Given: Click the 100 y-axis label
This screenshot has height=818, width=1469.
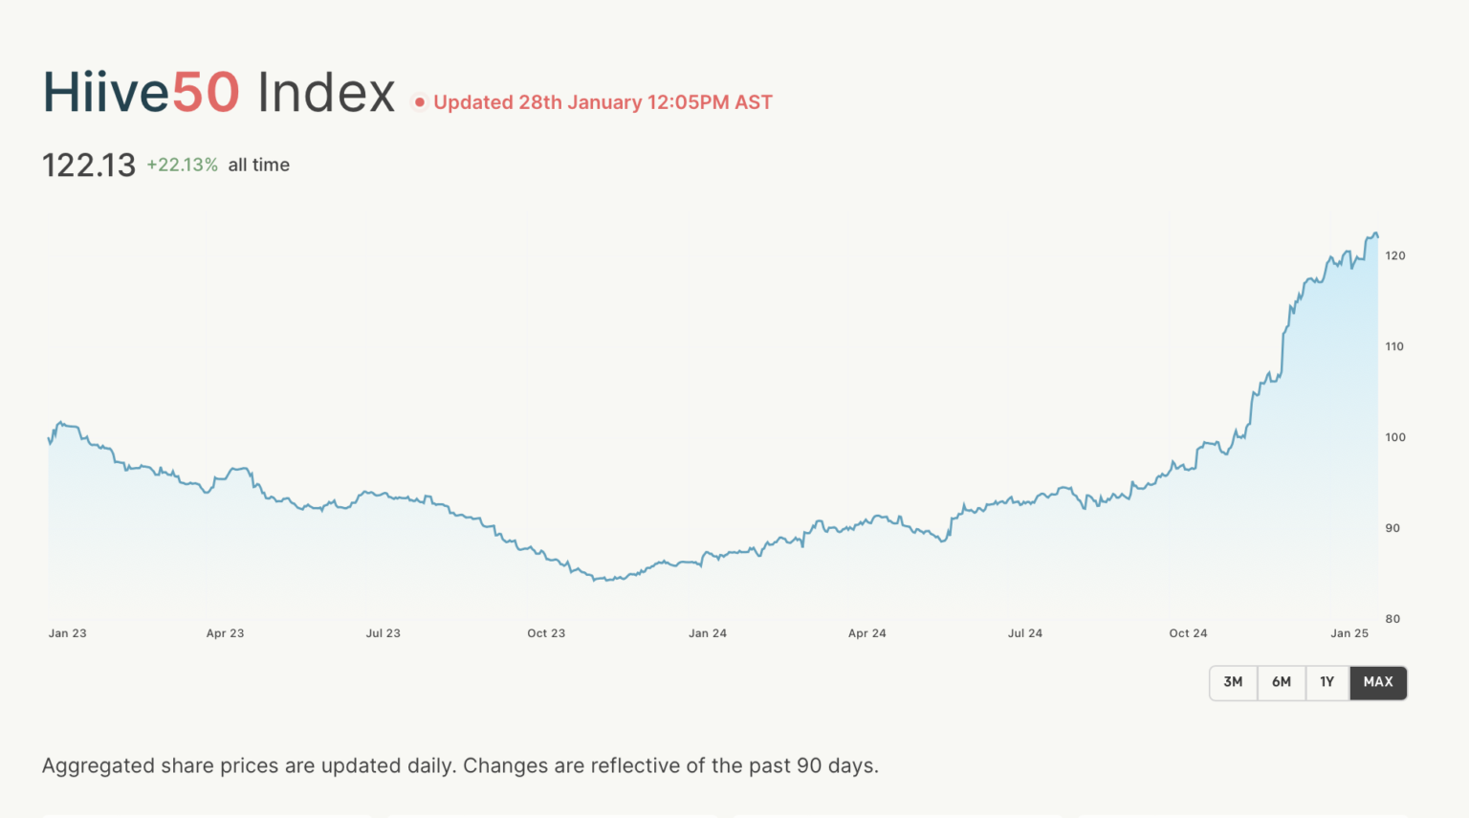Looking at the screenshot, I should pyautogui.click(x=1395, y=437).
